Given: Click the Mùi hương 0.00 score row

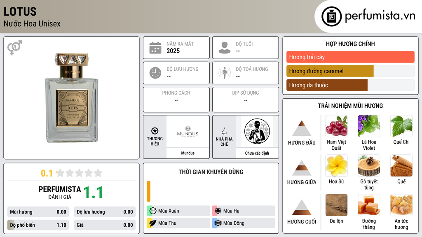Looking at the screenshot, I should (38, 212).
